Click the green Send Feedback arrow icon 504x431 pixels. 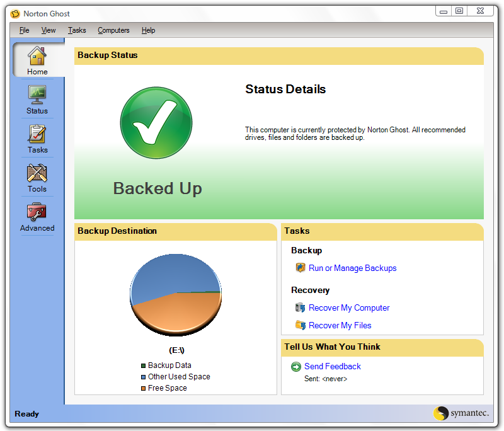pyautogui.click(x=296, y=366)
